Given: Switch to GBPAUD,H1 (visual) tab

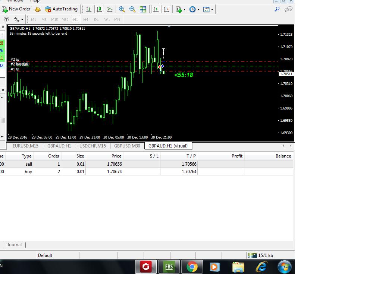Looking at the screenshot, I should [x=168, y=146].
